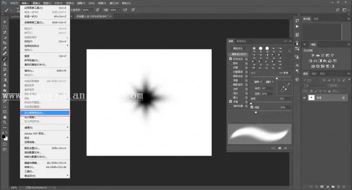This screenshot has height=190, width=352.
Task: Click the search magnifier icon at top right
Action: click(338, 10)
